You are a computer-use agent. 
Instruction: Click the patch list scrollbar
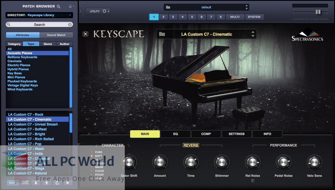pyautogui.click(x=71, y=123)
